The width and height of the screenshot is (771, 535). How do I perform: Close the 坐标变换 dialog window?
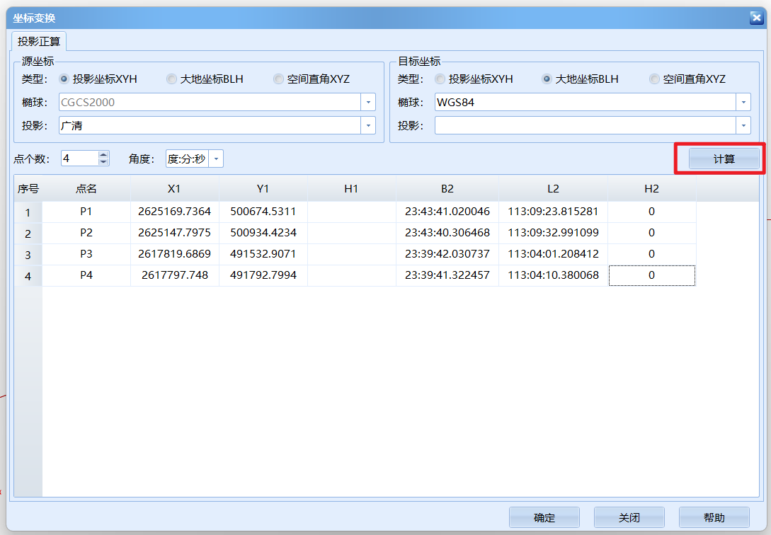tap(756, 18)
